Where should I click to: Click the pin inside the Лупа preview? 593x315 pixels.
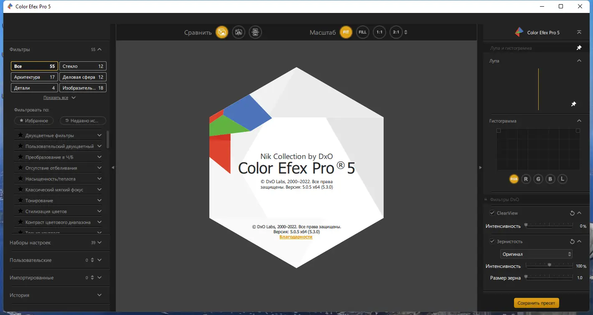[574, 104]
